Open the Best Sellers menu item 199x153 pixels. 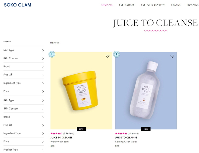pyautogui.click(x=127, y=5)
